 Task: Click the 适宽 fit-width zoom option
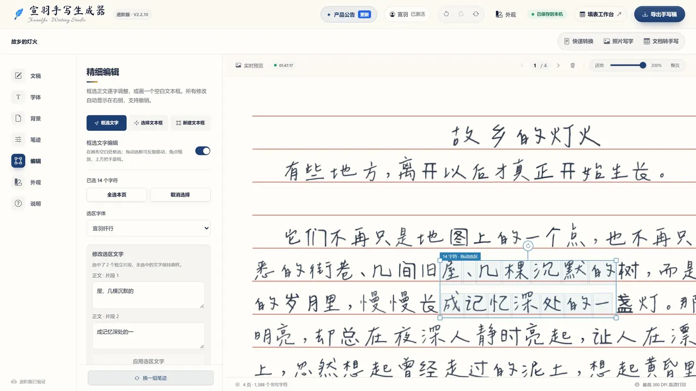[x=599, y=65]
